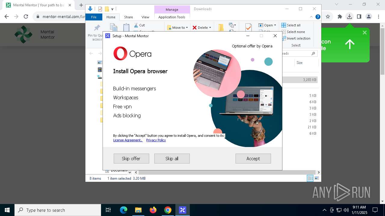Reload the Mental Mentor page in Chrome
The width and height of the screenshot is (385, 216).
click(x=26, y=17)
